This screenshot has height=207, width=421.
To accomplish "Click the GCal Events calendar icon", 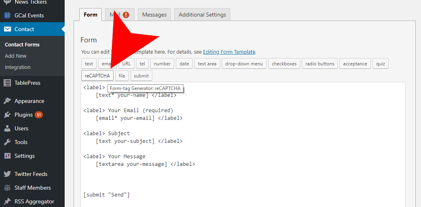I will point(7,16).
